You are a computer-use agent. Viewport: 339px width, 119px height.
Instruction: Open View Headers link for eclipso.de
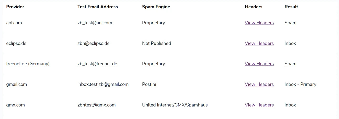click(x=259, y=43)
